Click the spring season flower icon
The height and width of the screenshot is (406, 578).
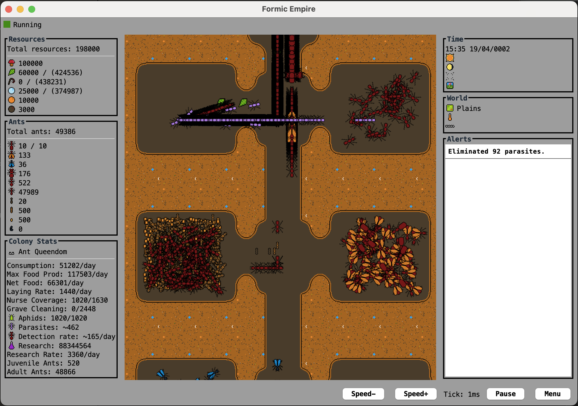click(450, 85)
